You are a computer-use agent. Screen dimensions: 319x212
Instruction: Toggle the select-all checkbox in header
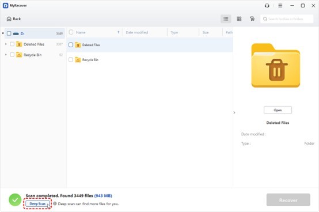pyautogui.click(x=71, y=32)
